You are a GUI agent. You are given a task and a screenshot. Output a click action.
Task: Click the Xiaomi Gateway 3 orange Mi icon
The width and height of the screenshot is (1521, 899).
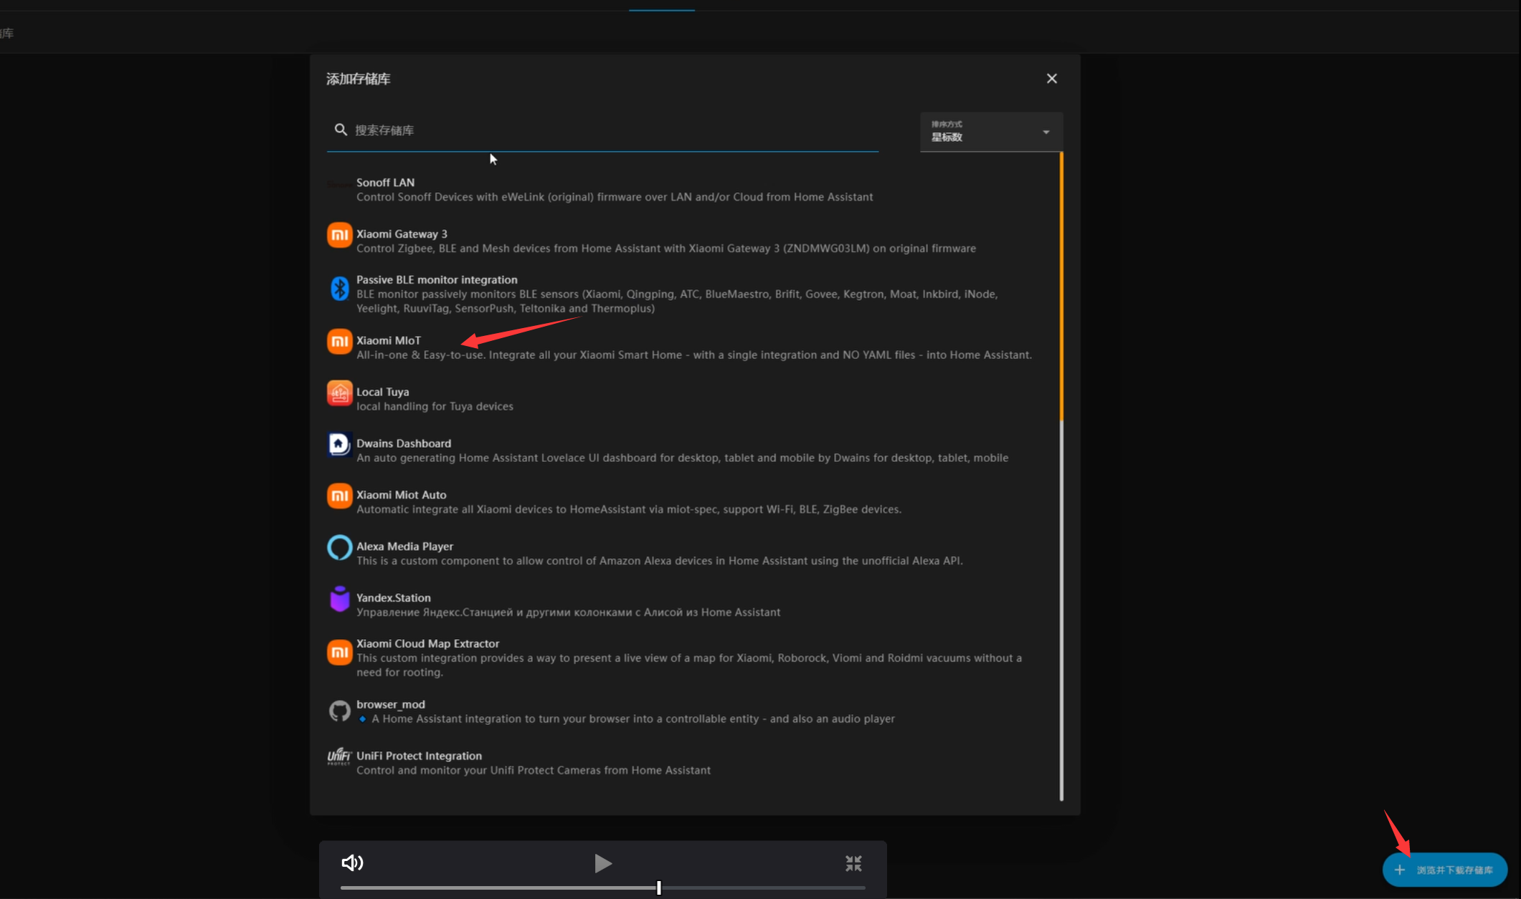pos(339,235)
